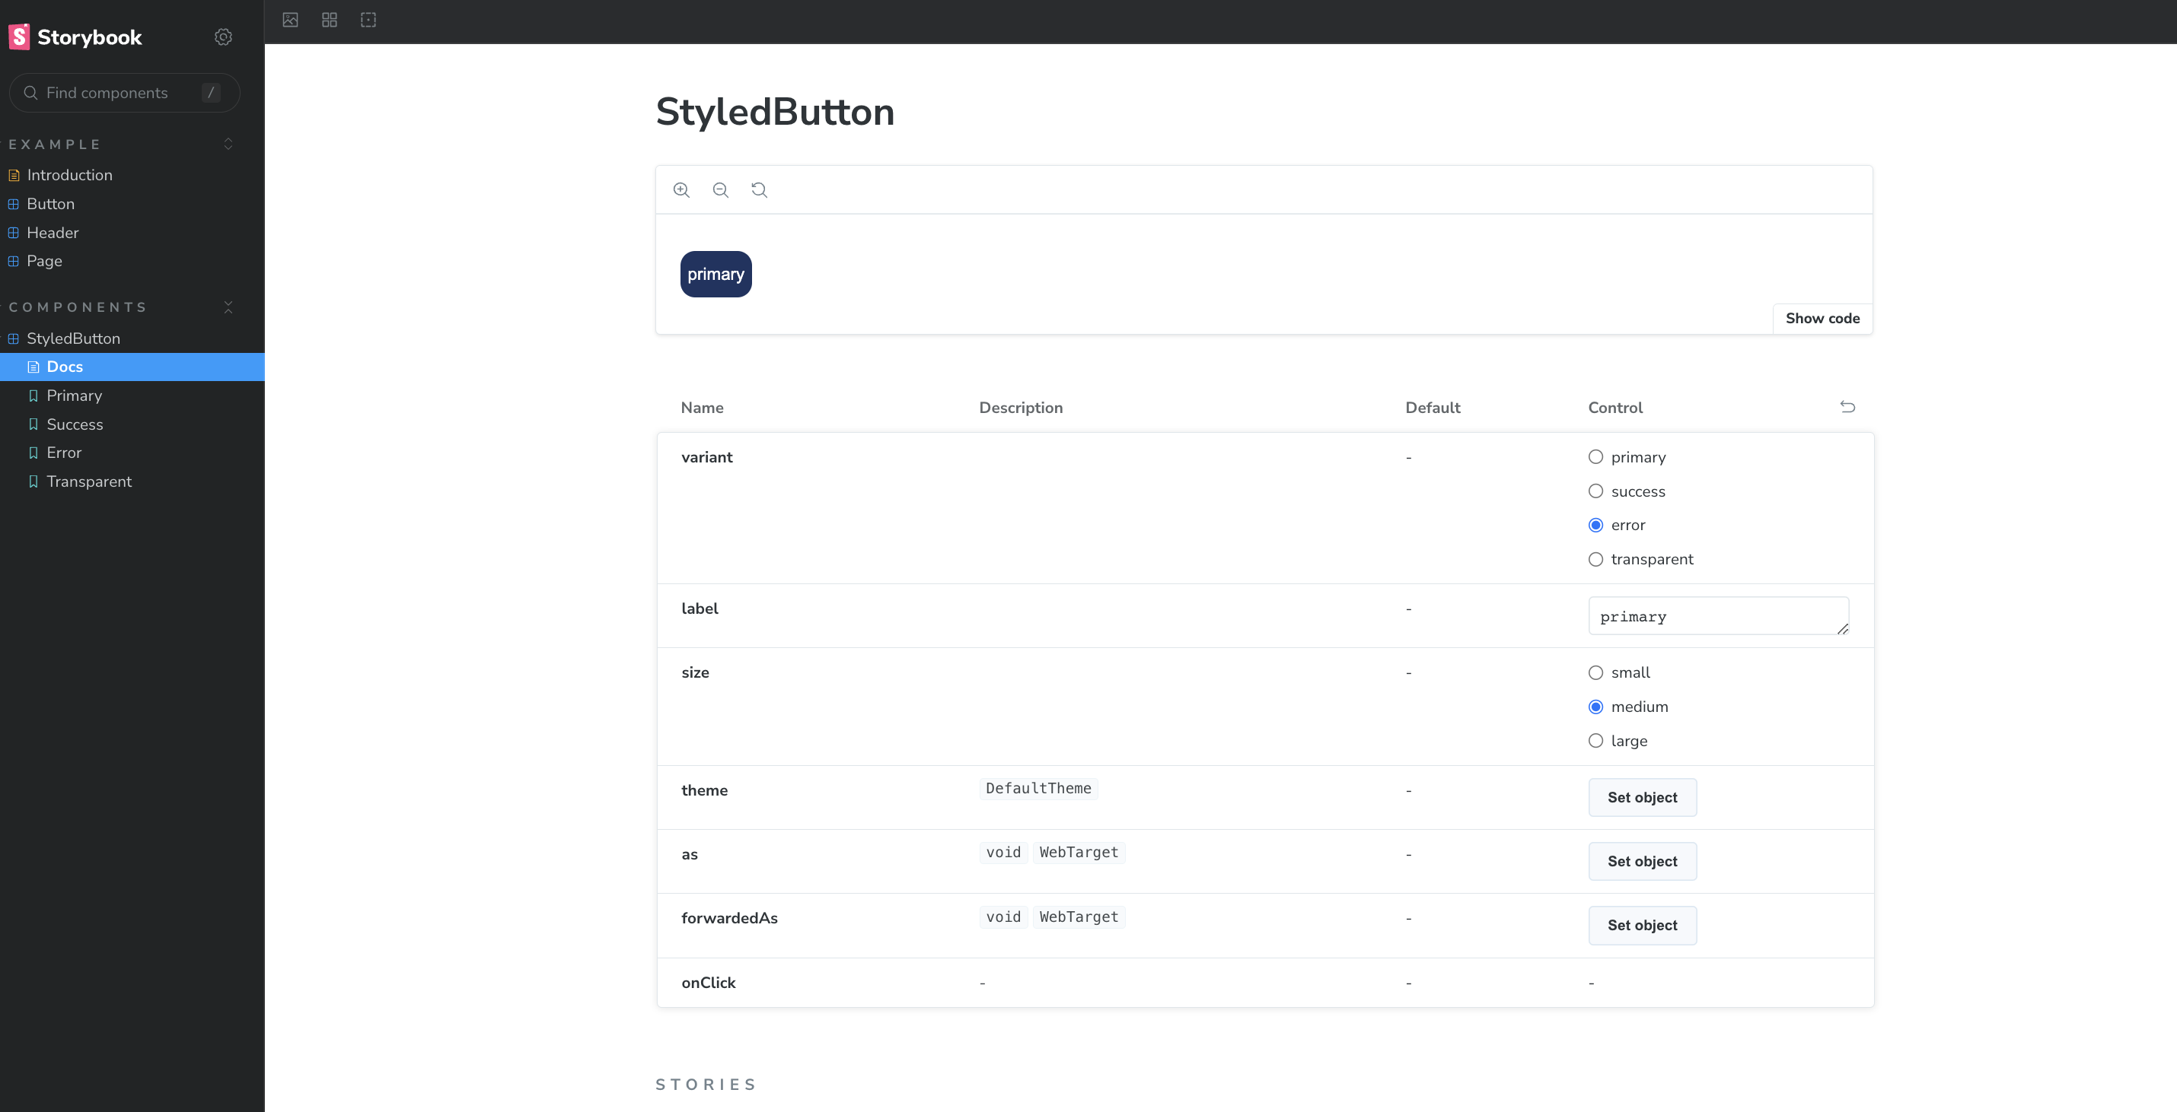This screenshot has height=1112, width=2177.
Task: Open the Success story in the sidebar
Action: pyautogui.click(x=75, y=424)
